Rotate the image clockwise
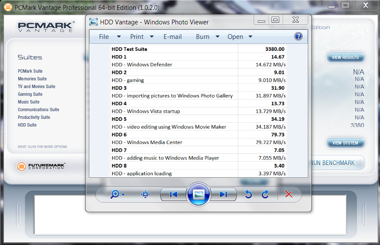The image size is (380, 245). click(265, 195)
